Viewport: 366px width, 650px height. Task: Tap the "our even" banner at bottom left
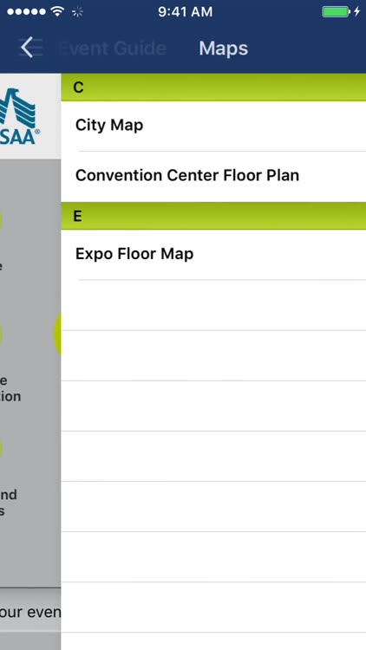pos(30,612)
